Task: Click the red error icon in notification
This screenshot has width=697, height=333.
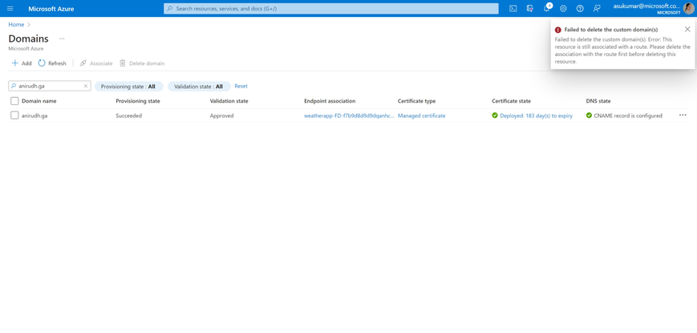Action: click(558, 30)
